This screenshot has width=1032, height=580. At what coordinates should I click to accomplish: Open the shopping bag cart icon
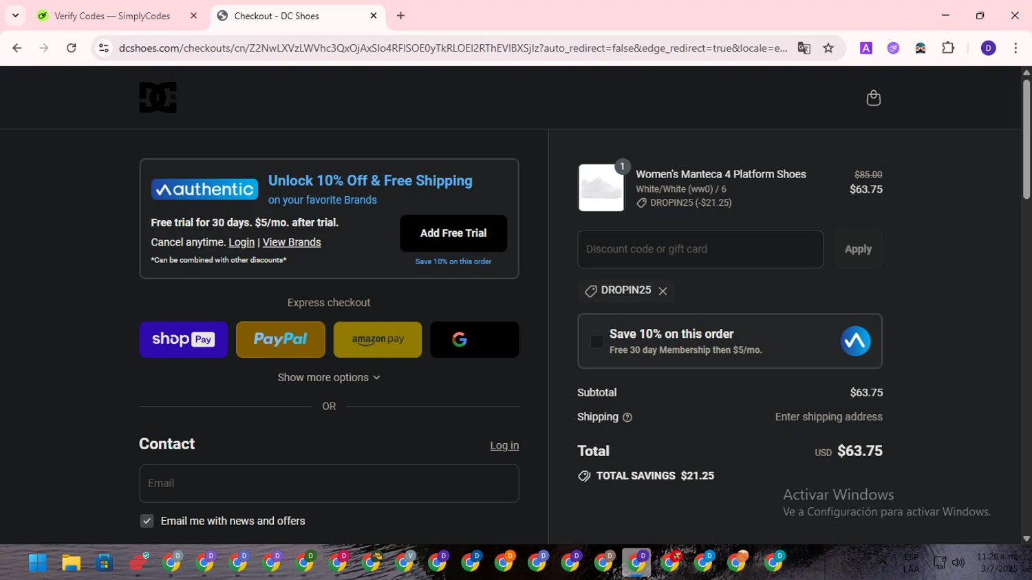[x=873, y=98]
